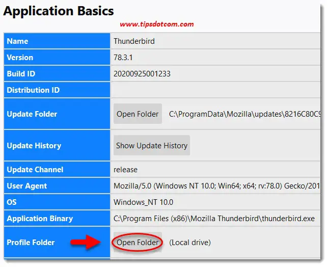This screenshot has height=267, width=328.
Task: Select the Update Folder row label
Action: click(32, 114)
